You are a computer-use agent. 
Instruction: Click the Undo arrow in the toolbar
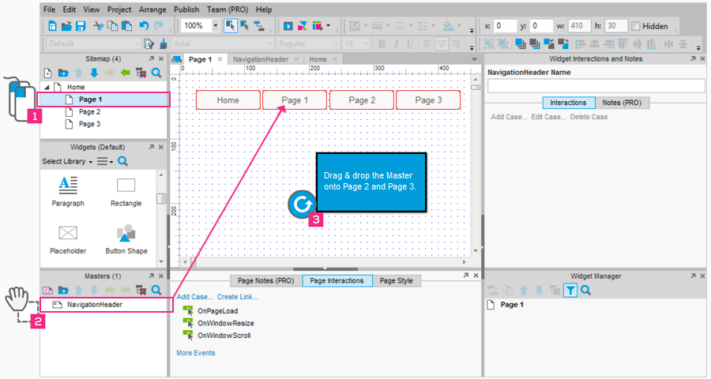point(143,26)
